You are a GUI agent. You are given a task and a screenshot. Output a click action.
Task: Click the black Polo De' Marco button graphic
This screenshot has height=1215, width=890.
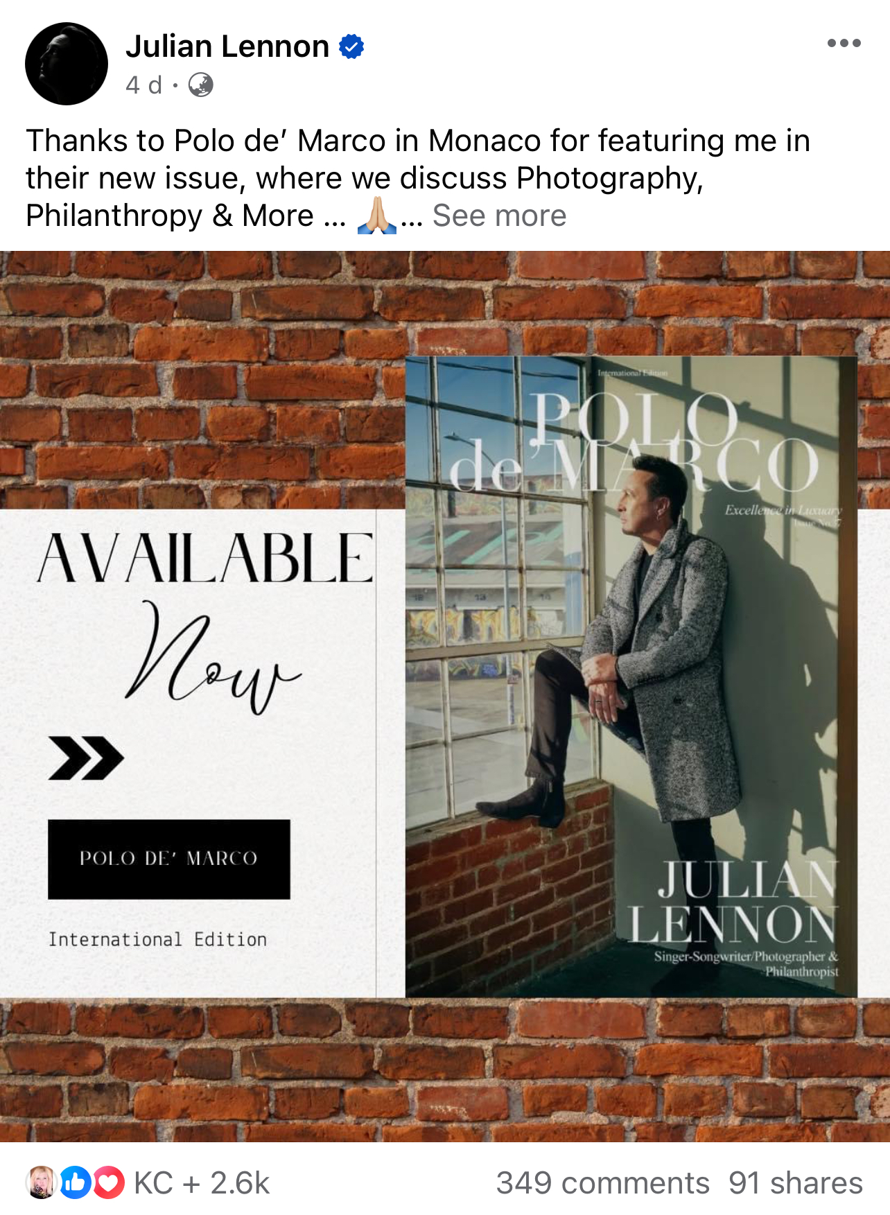[x=169, y=859]
